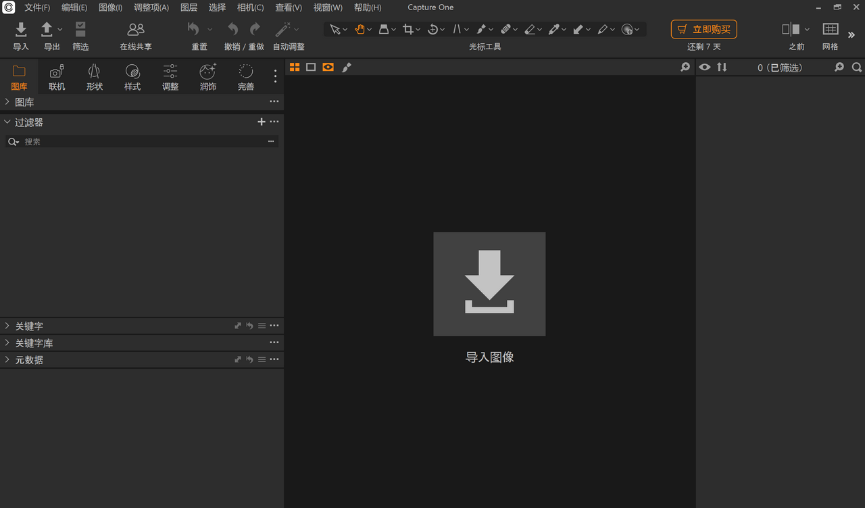
Task: Toggle focus mask (orange) icon above viewer
Action: tap(328, 67)
